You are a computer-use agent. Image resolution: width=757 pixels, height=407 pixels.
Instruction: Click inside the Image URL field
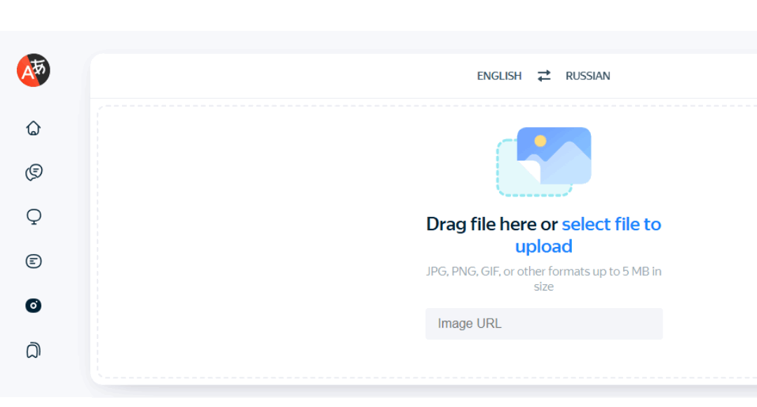[544, 323]
